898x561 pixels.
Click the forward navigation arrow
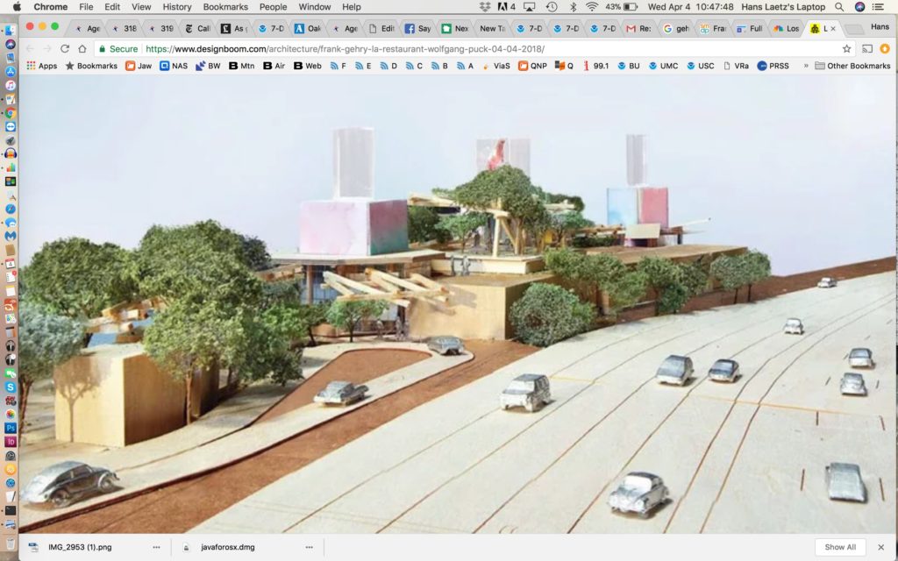tap(47, 49)
